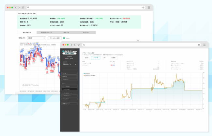This screenshot has height=136, width=212.
Task: Select the 注文チャート tab in the rear window
Action: click(x=27, y=32)
